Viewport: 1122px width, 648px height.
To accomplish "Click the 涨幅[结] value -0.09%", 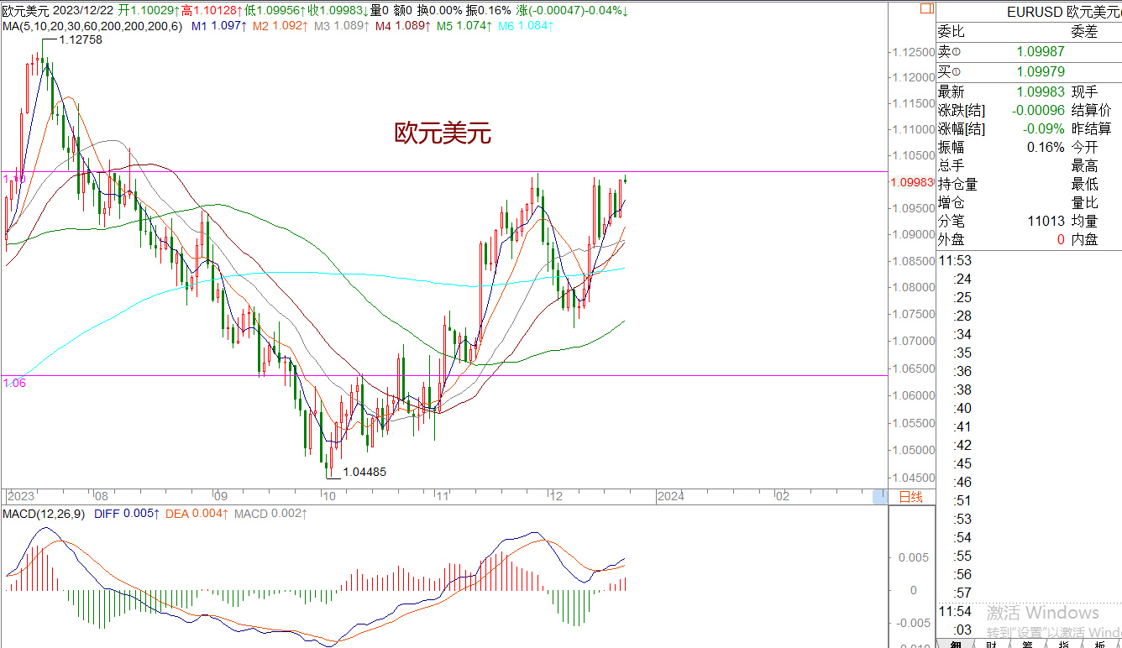I will (1044, 128).
